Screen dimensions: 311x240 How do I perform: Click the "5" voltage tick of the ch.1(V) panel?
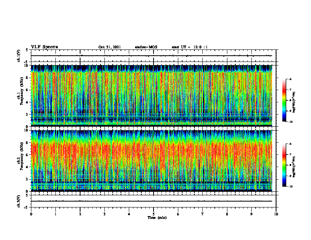pos(27,50)
